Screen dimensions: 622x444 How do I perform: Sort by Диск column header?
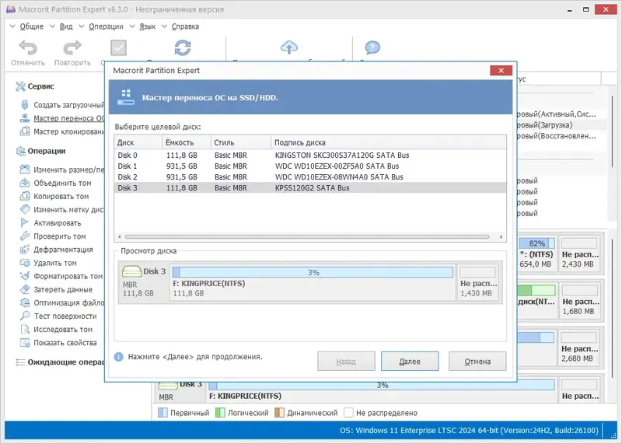click(x=138, y=142)
